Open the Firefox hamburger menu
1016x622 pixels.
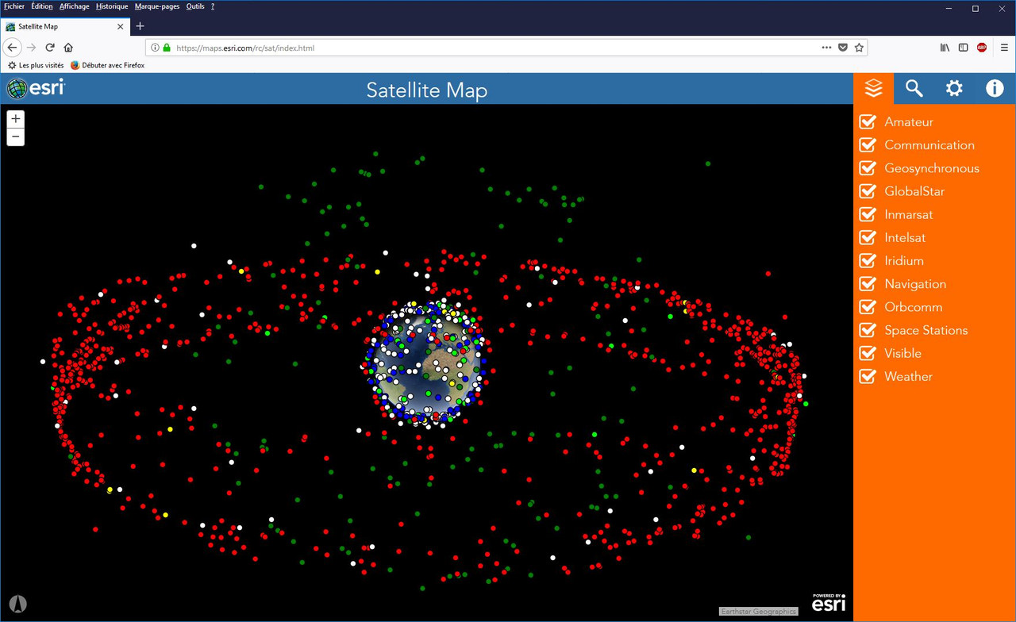pyautogui.click(x=1004, y=48)
